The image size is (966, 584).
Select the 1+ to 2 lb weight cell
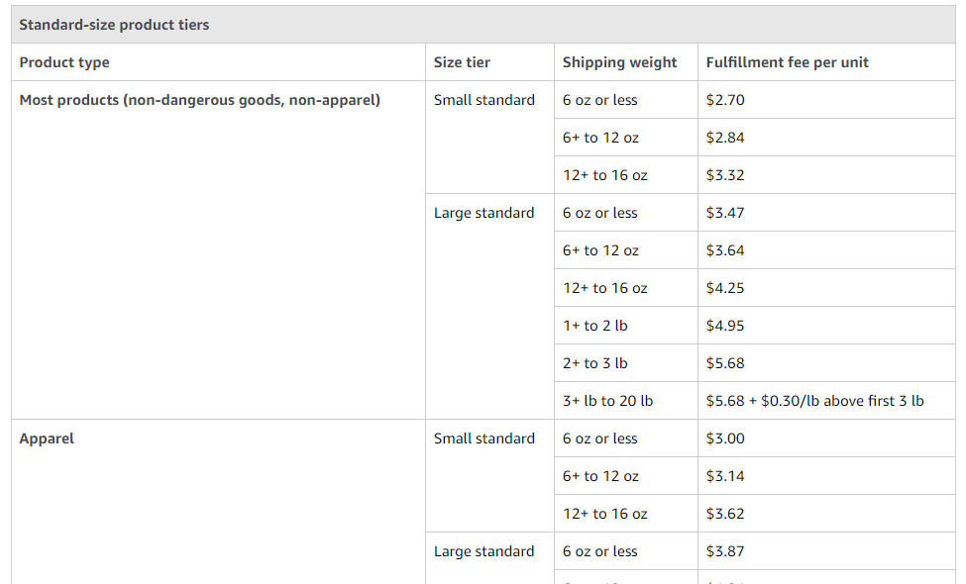coord(626,326)
